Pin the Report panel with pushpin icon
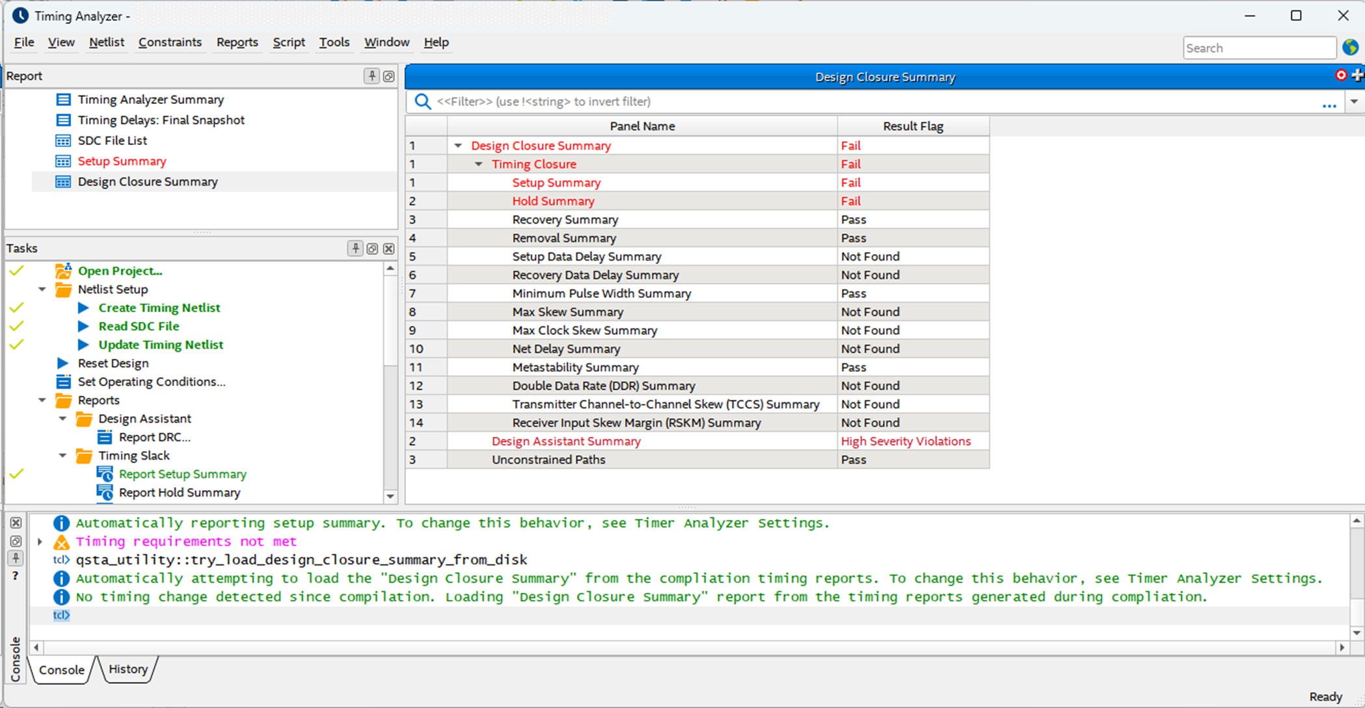The width and height of the screenshot is (1365, 708). pos(372,76)
